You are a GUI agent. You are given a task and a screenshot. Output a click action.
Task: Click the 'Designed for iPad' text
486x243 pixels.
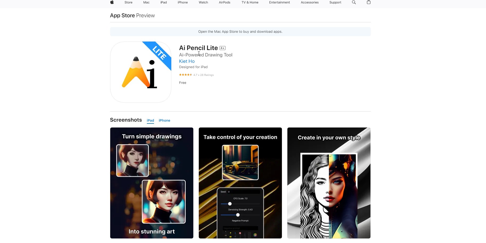click(x=193, y=67)
